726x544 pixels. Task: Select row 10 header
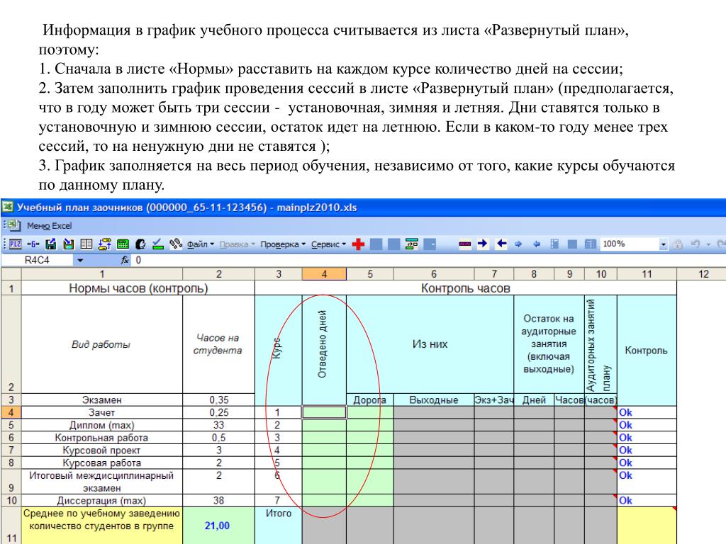[x=11, y=501]
